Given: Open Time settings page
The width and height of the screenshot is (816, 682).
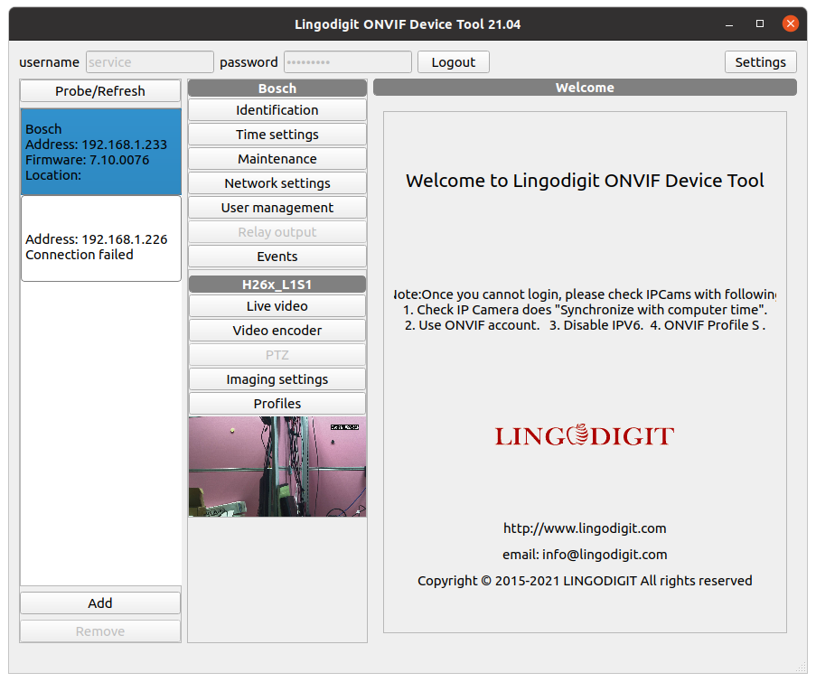Looking at the screenshot, I should pyautogui.click(x=277, y=135).
